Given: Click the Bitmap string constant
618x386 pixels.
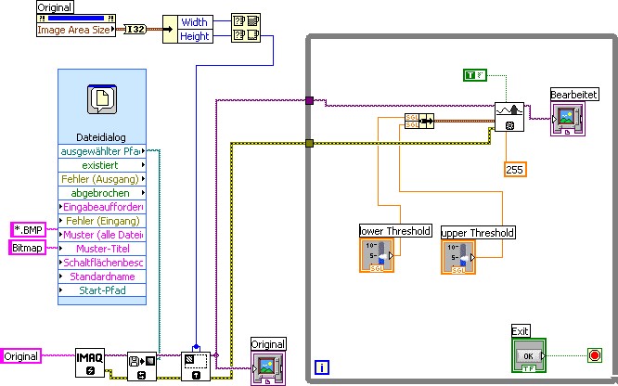Looking at the screenshot, I should point(27,248).
